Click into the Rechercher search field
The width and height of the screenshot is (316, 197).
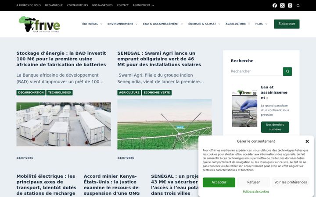coord(257,71)
